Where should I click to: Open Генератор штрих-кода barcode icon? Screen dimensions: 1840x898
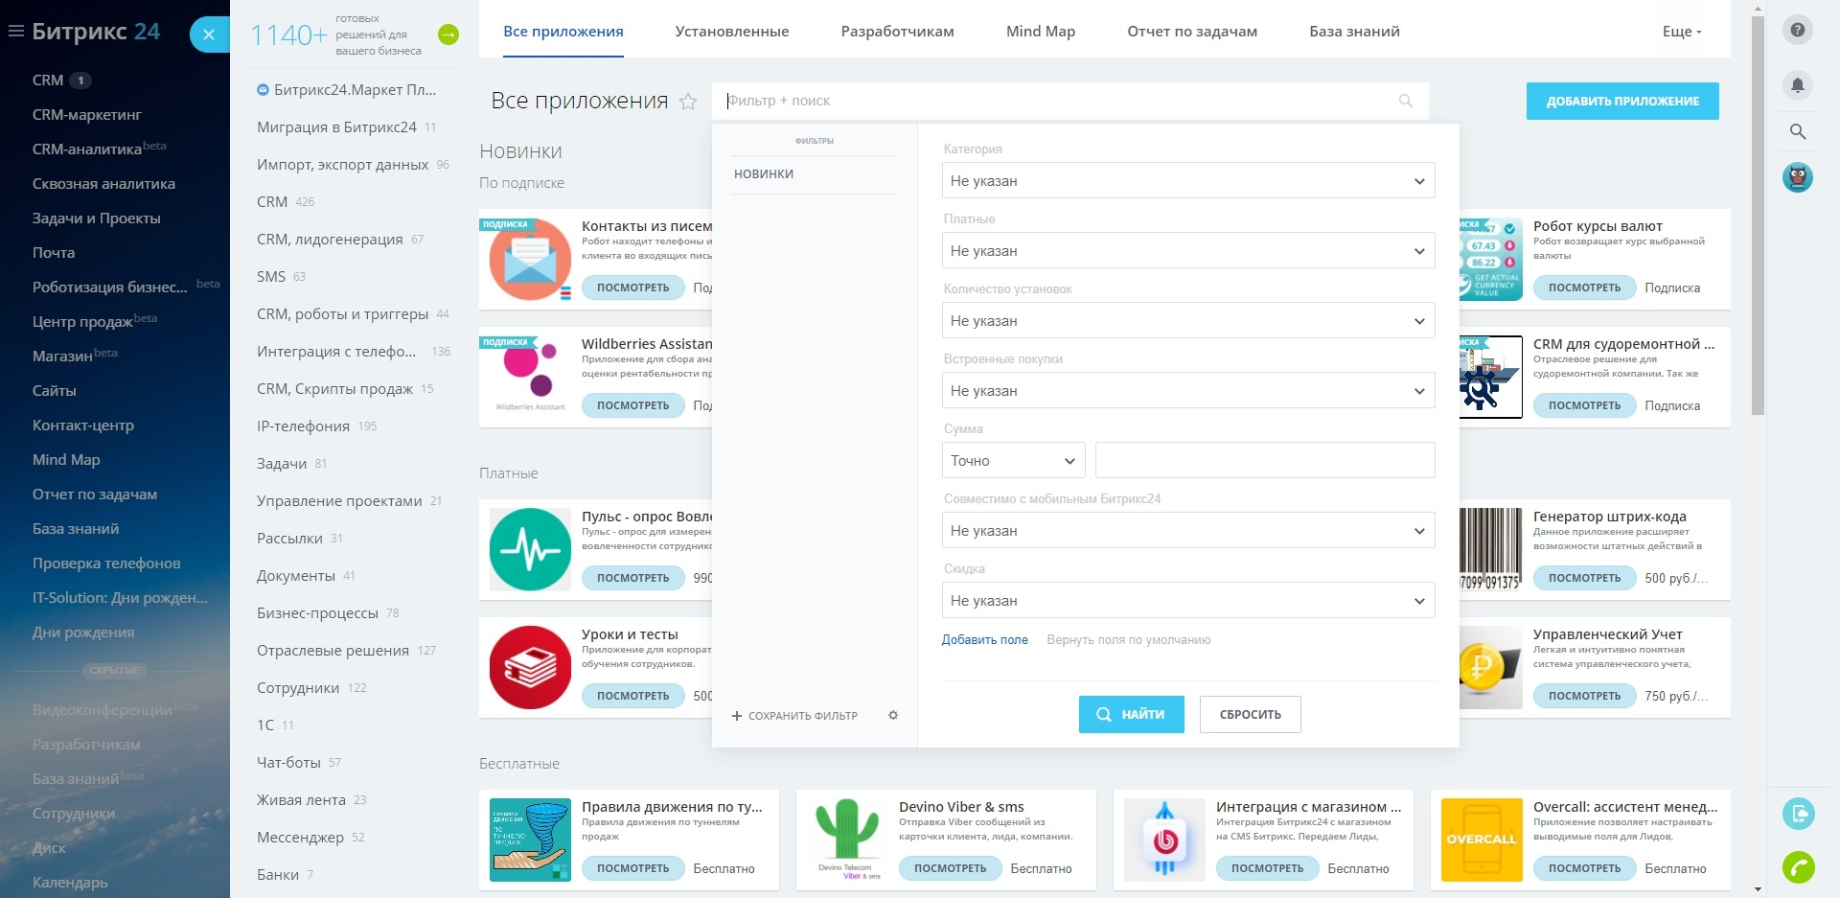pyautogui.click(x=1490, y=549)
